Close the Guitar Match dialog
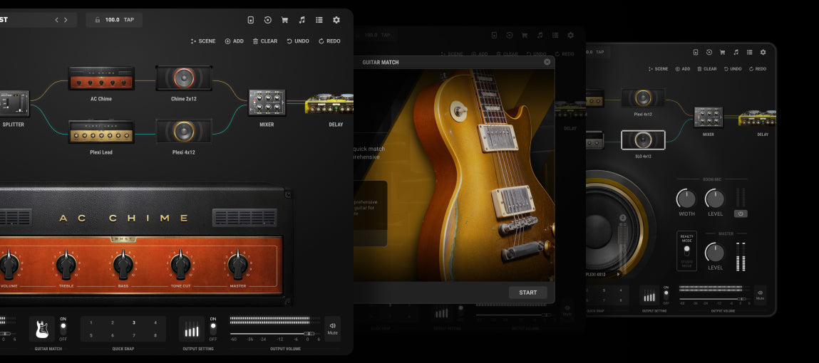The image size is (819, 363). 547,62
